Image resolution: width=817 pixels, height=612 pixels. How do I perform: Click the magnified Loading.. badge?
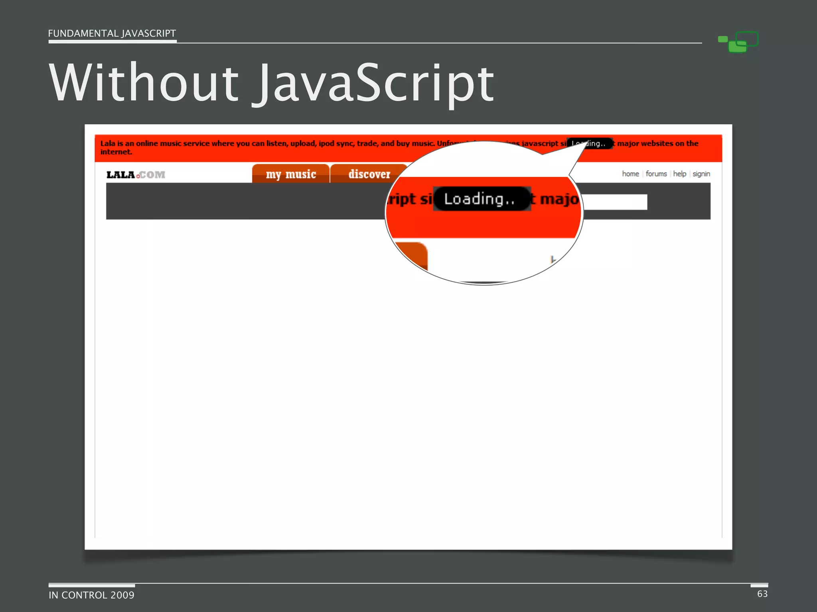tap(482, 198)
